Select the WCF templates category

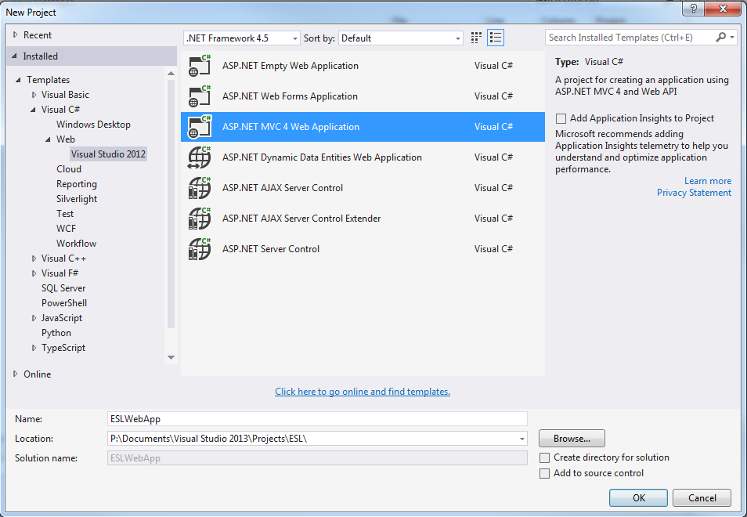click(66, 229)
